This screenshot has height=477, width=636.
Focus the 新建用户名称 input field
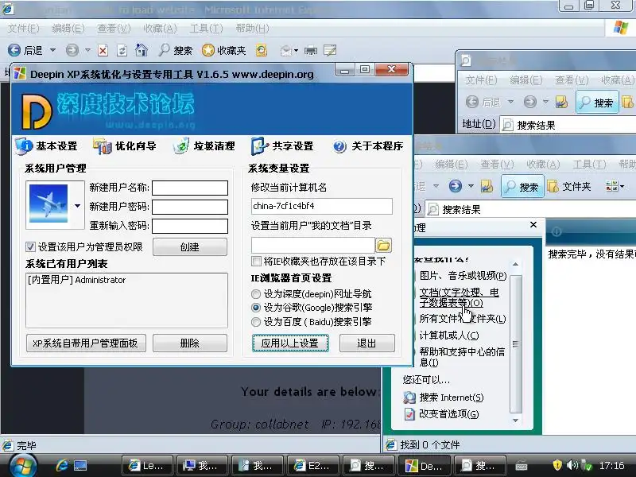coord(190,188)
